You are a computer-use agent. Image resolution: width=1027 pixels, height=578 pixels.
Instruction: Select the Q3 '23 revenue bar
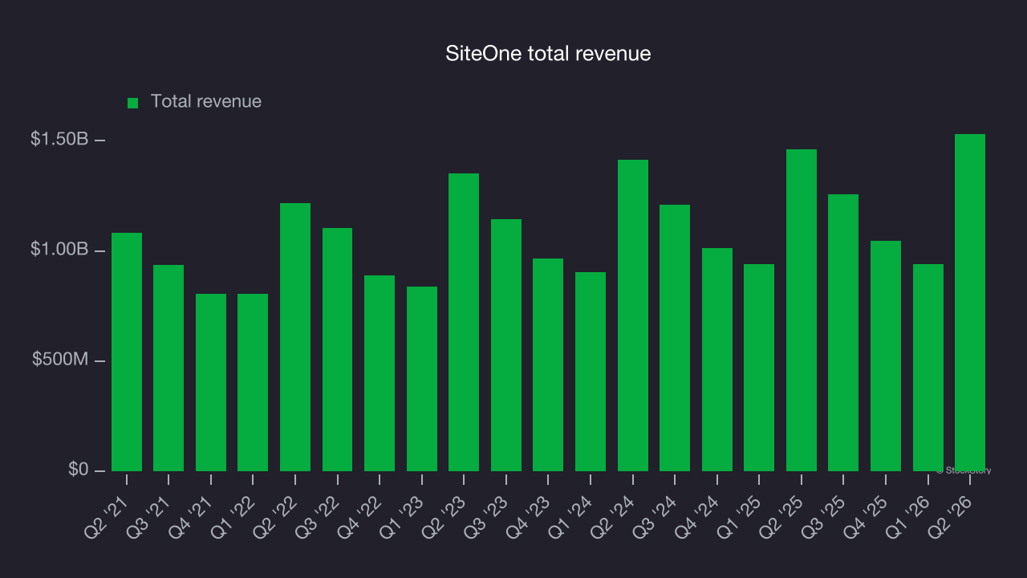506,345
